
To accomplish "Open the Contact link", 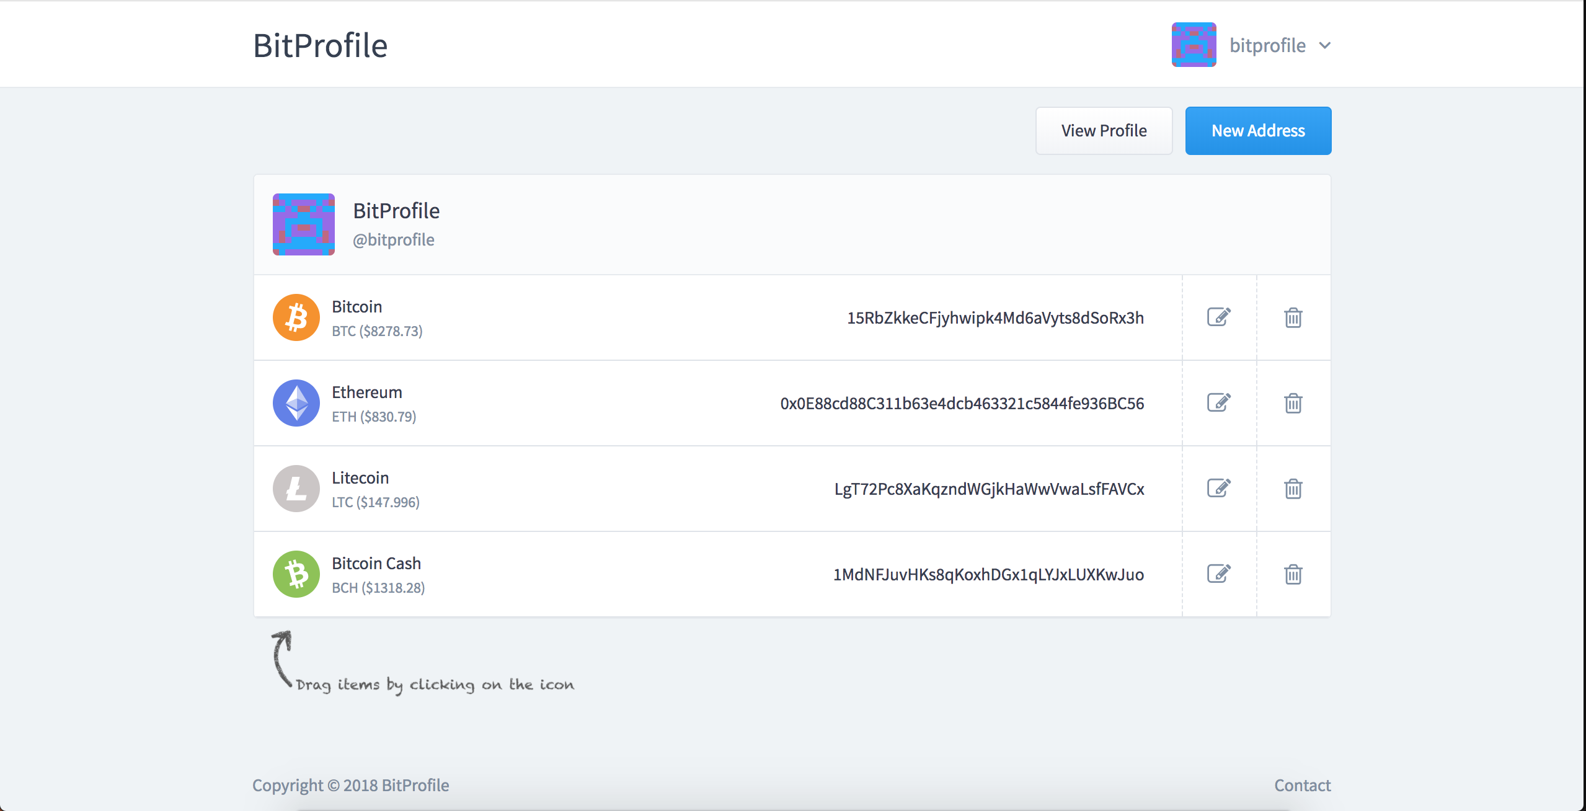I will [x=1302, y=785].
